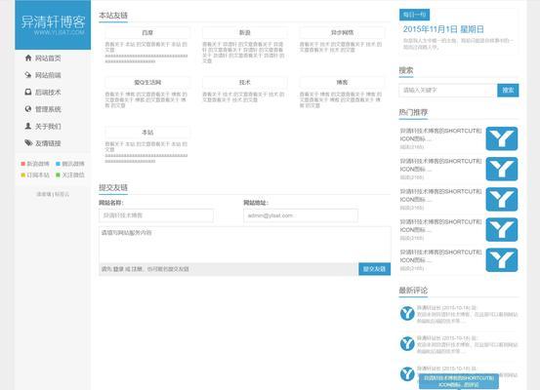Image resolution: width=540 pixels, height=390 pixels.
Task: Click the blue 提交友链 submit button
Action: pyautogui.click(x=374, y=269)
